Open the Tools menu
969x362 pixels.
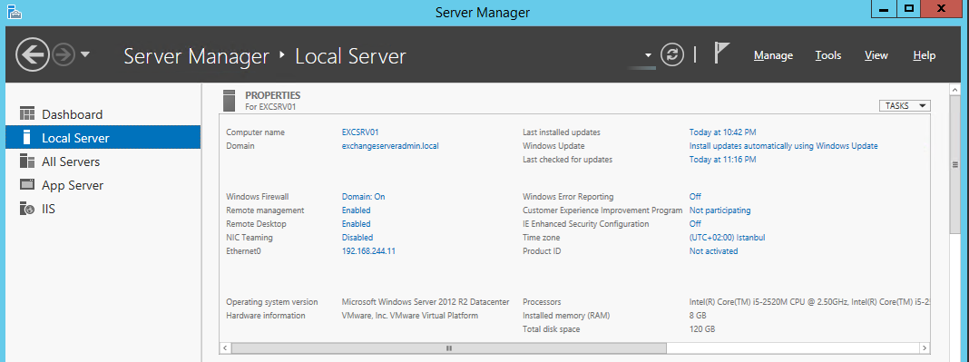point(828,55)
